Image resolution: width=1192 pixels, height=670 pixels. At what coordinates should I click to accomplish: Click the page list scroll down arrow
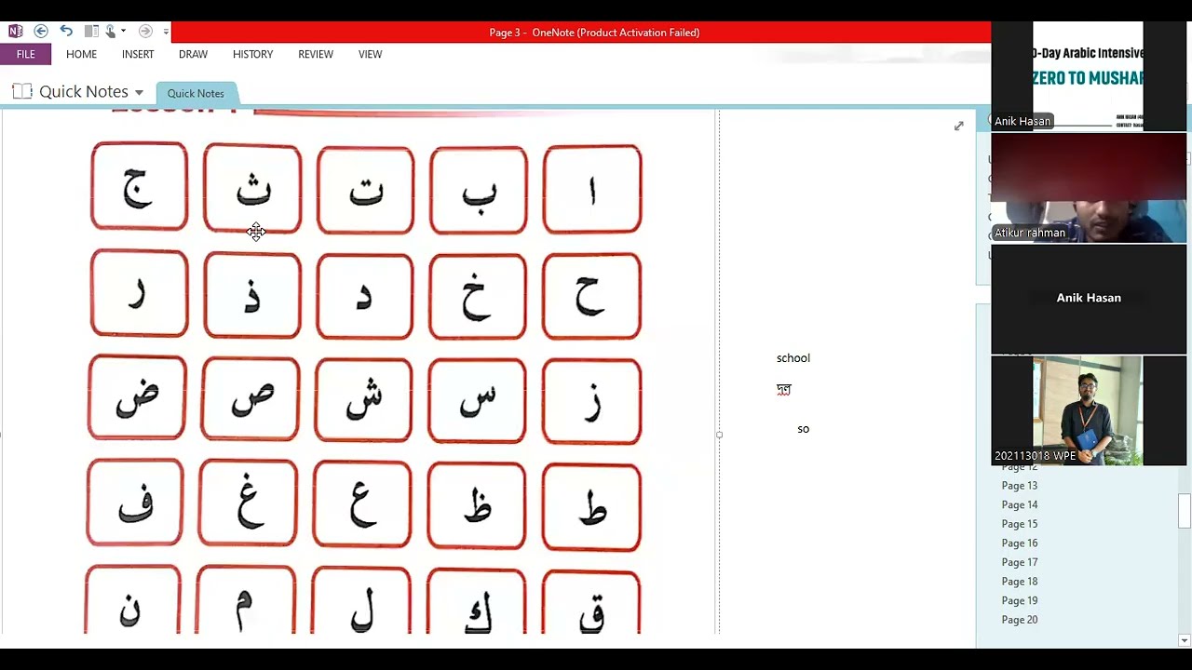point(1185,640)
